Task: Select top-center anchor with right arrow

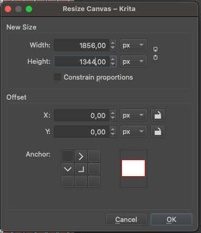Action: (x=81, y=156)
